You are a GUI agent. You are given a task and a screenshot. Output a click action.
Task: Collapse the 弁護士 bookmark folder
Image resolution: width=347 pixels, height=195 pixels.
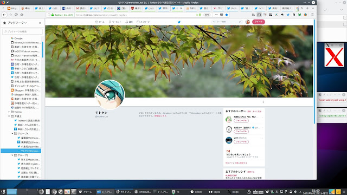pyautogui.click(x=9, y=116)
